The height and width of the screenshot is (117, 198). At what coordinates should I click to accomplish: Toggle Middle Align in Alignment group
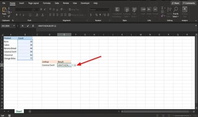(54, 9)
